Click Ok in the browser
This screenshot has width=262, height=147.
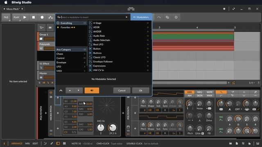click(140, 91)
